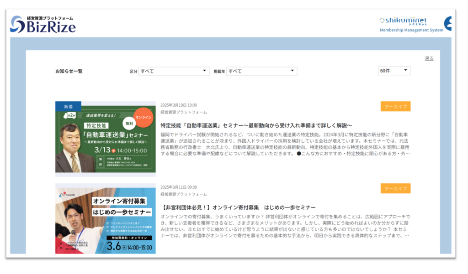The image size is (468, 274).
Task: Click the orange オンライン badge on the seminar banner
Action: [x=143, y=118]
